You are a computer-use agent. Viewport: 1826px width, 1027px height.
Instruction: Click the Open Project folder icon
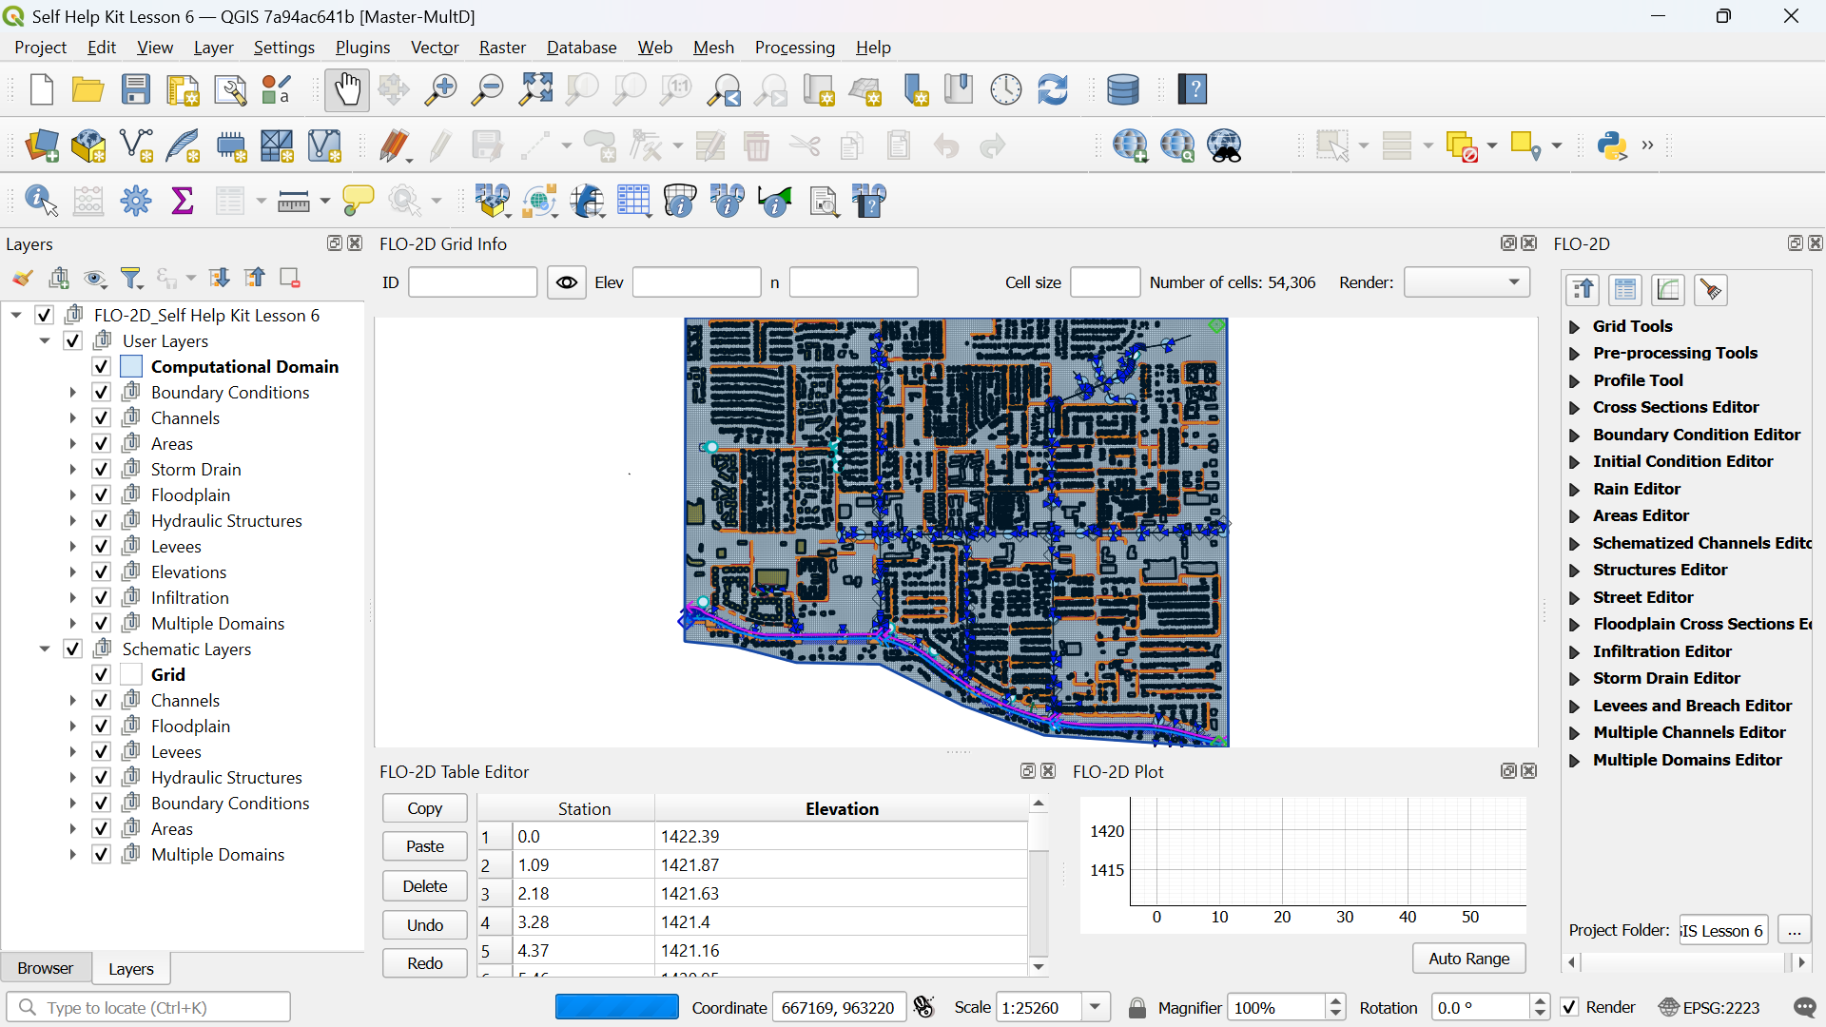pos(87,90)
